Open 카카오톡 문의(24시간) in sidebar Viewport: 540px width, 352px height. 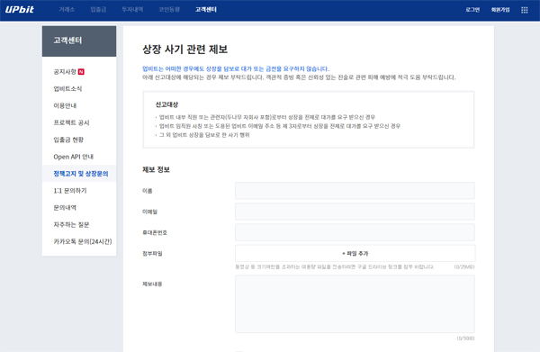pyautogui.click(x=83, y=241)
